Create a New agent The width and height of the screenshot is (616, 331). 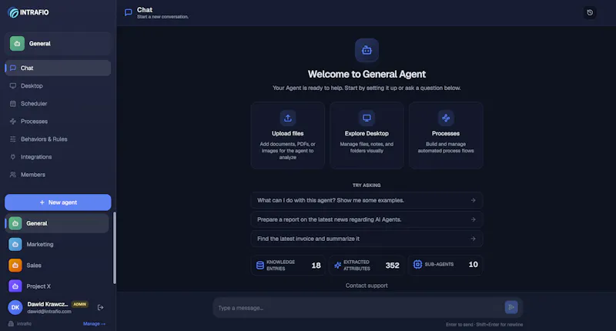pyautogui.click(x=58, y=202)
